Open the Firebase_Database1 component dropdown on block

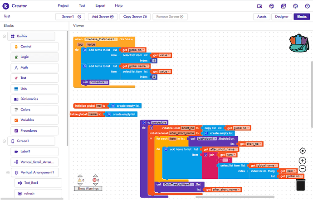pyautogui.click(x=102, y=40)
